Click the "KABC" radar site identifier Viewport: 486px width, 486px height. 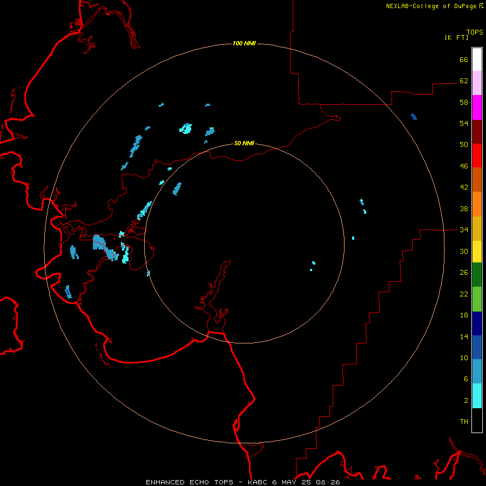pyautogui.click(x=258, y=482)
